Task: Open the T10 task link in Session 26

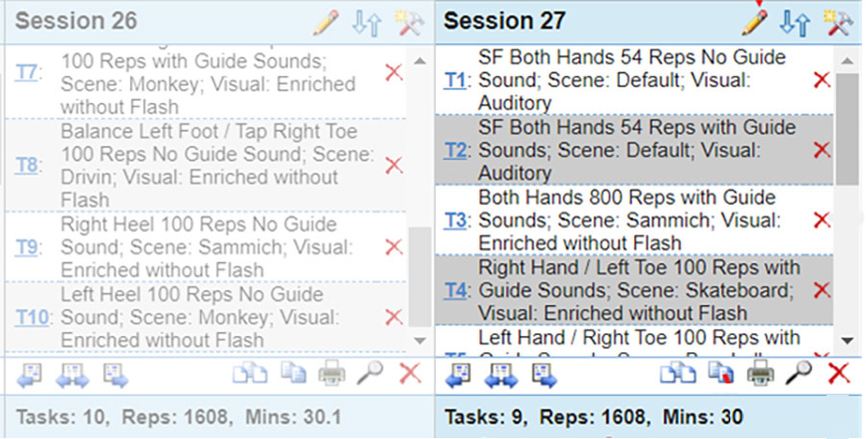Action: tap(32, 318)
